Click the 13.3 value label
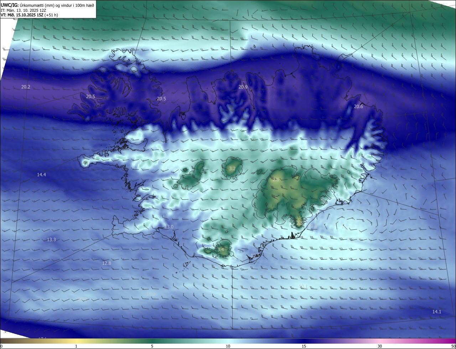The height and width of the screenshot is (349, 456). (51, 239)
